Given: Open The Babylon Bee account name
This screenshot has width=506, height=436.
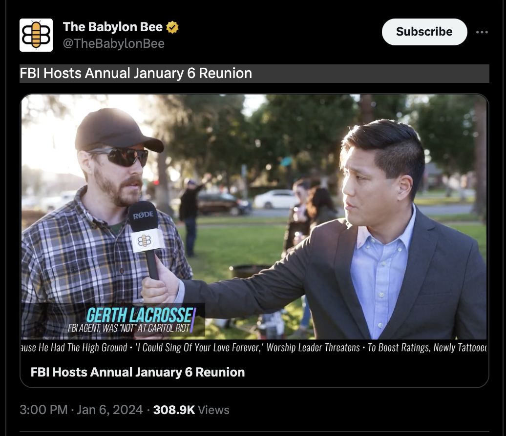Looking at the screenshot, I should 113,27.
